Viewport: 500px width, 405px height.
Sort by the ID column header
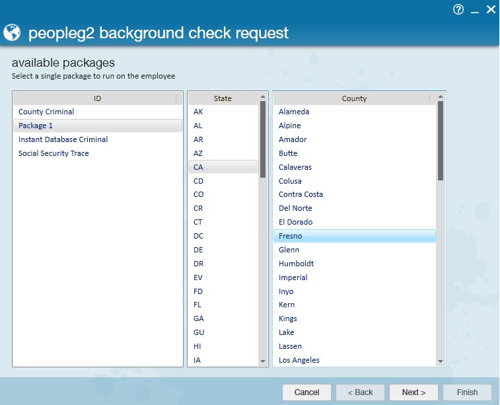tap(97, 98)
